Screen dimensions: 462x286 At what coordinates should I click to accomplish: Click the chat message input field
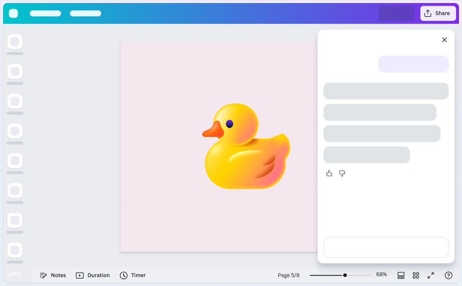[x=386, y=247]
